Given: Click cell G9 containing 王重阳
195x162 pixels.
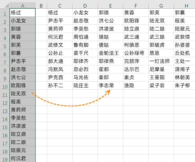Looking at the screenshot, I should pos(161,77).
